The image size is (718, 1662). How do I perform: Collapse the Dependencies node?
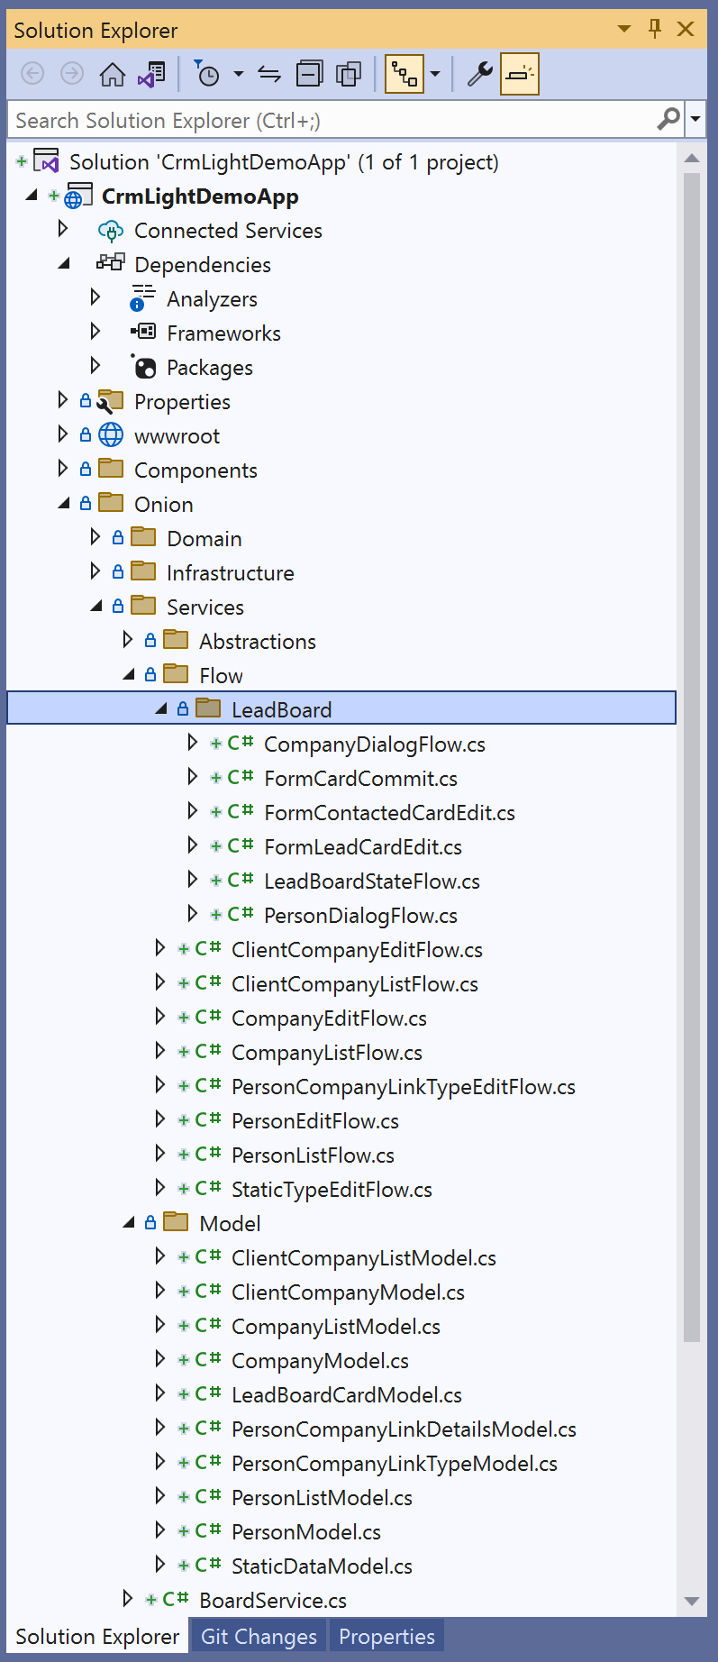(x=64, y=264)
